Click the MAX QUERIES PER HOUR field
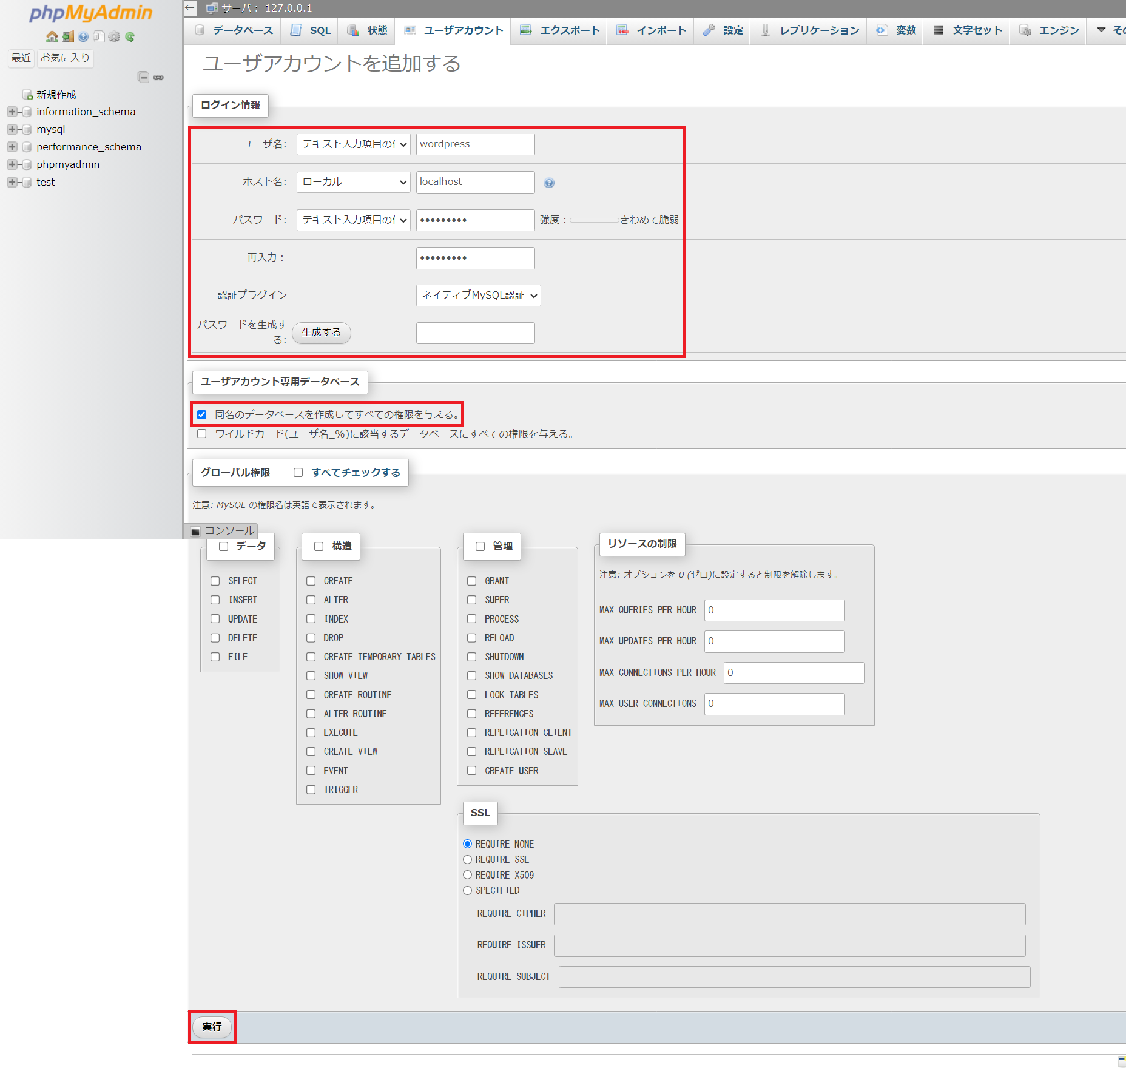This screenshot has width=1126, height=1085. [774, 610]
